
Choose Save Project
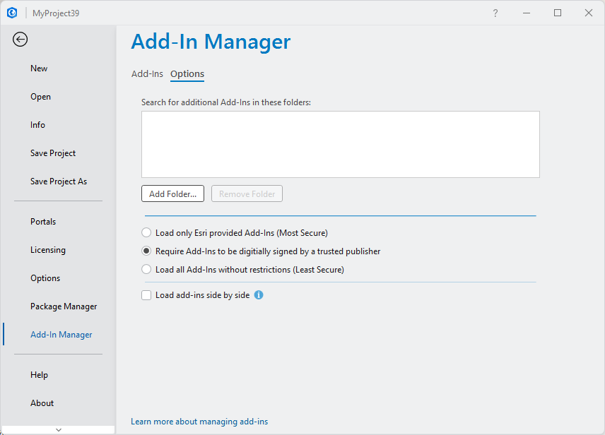tap(53, 153)
